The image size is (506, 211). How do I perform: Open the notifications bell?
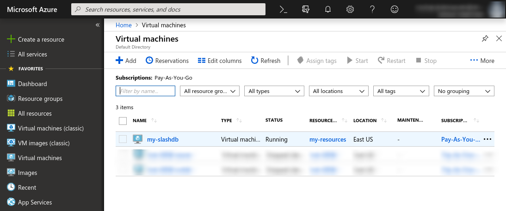[x=327, y=9]
